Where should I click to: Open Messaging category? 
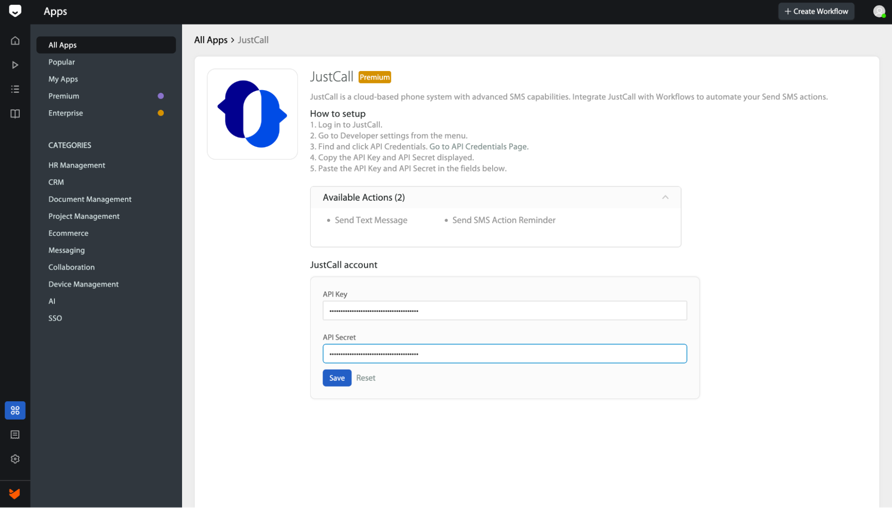click(x=66, y=250)
